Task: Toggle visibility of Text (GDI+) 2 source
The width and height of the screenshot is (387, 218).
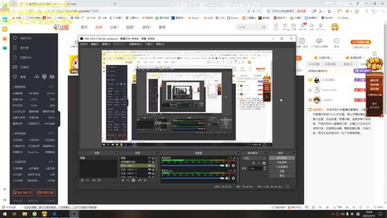Action: coord(149,170)
